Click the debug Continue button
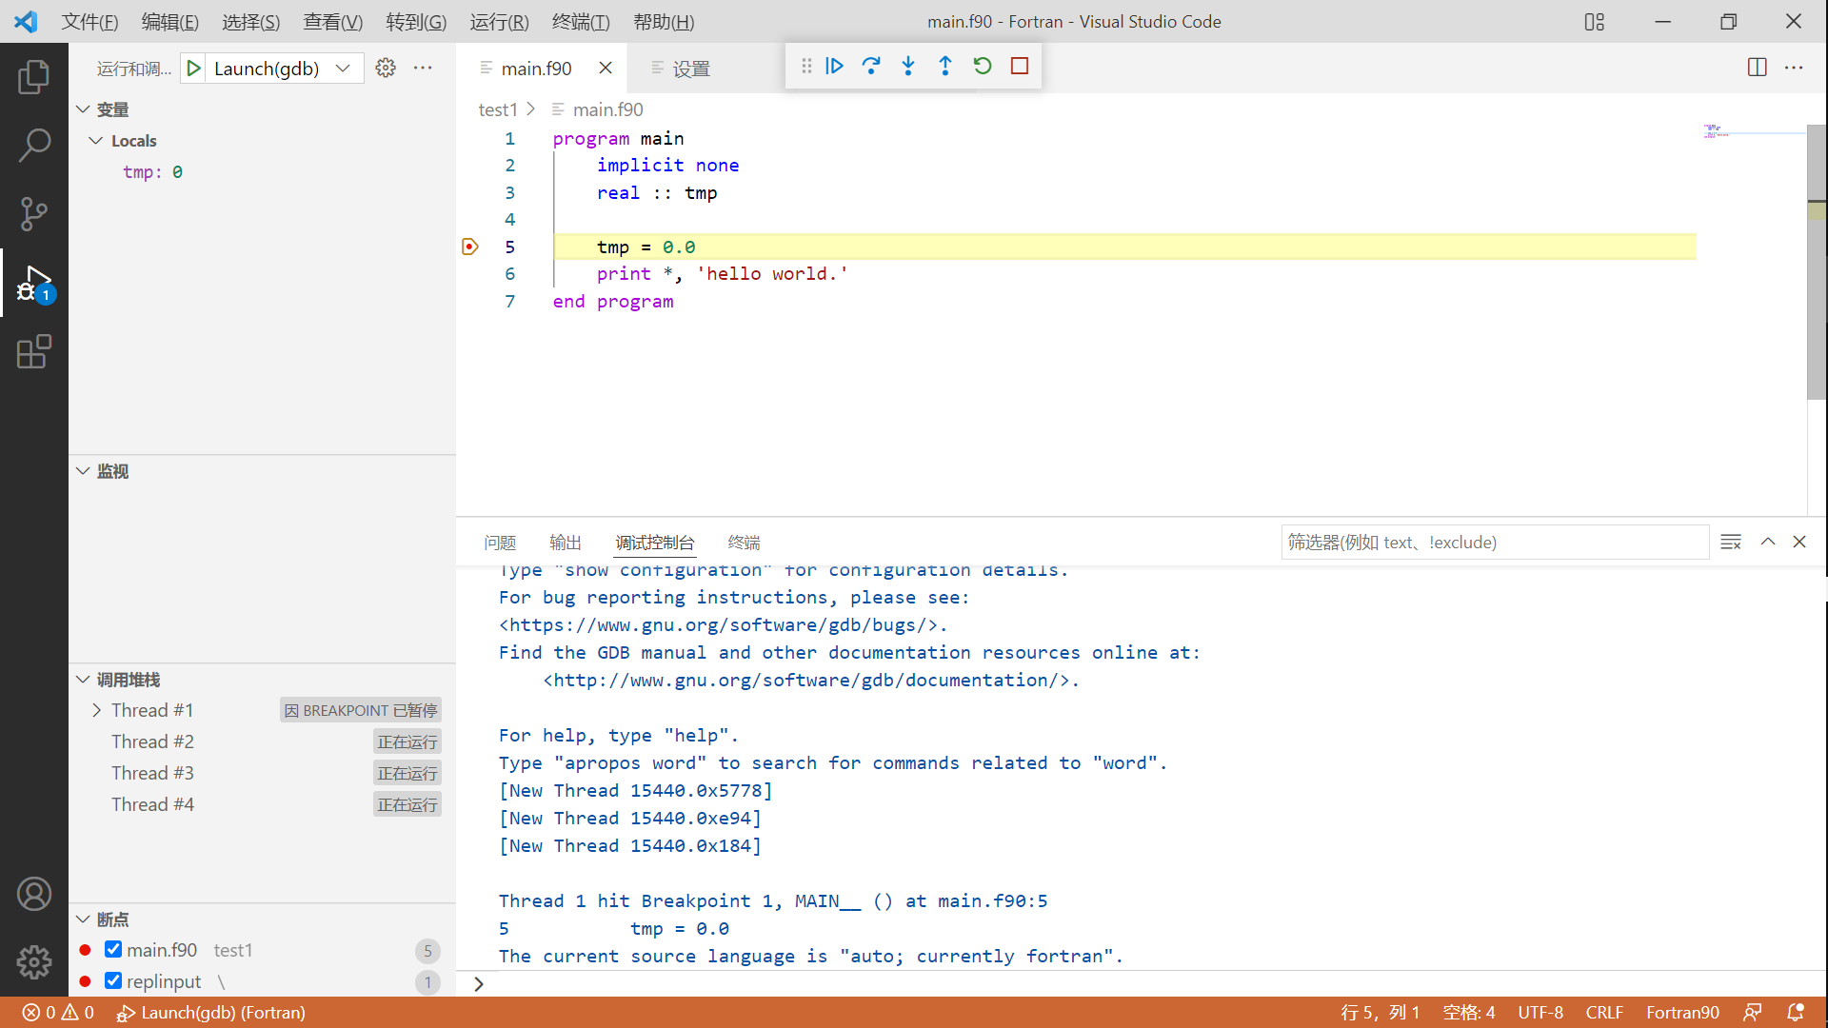The height and width of the screenshot is (1028, 1828). click(x=834, y=66)
